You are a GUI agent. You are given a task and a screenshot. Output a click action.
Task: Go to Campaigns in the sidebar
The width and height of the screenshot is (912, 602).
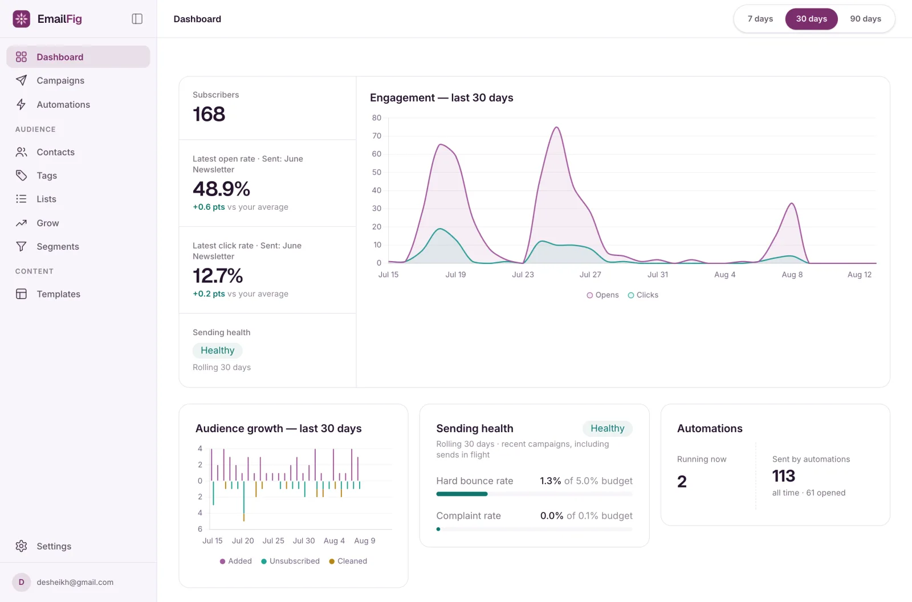(x=78, y=80)
